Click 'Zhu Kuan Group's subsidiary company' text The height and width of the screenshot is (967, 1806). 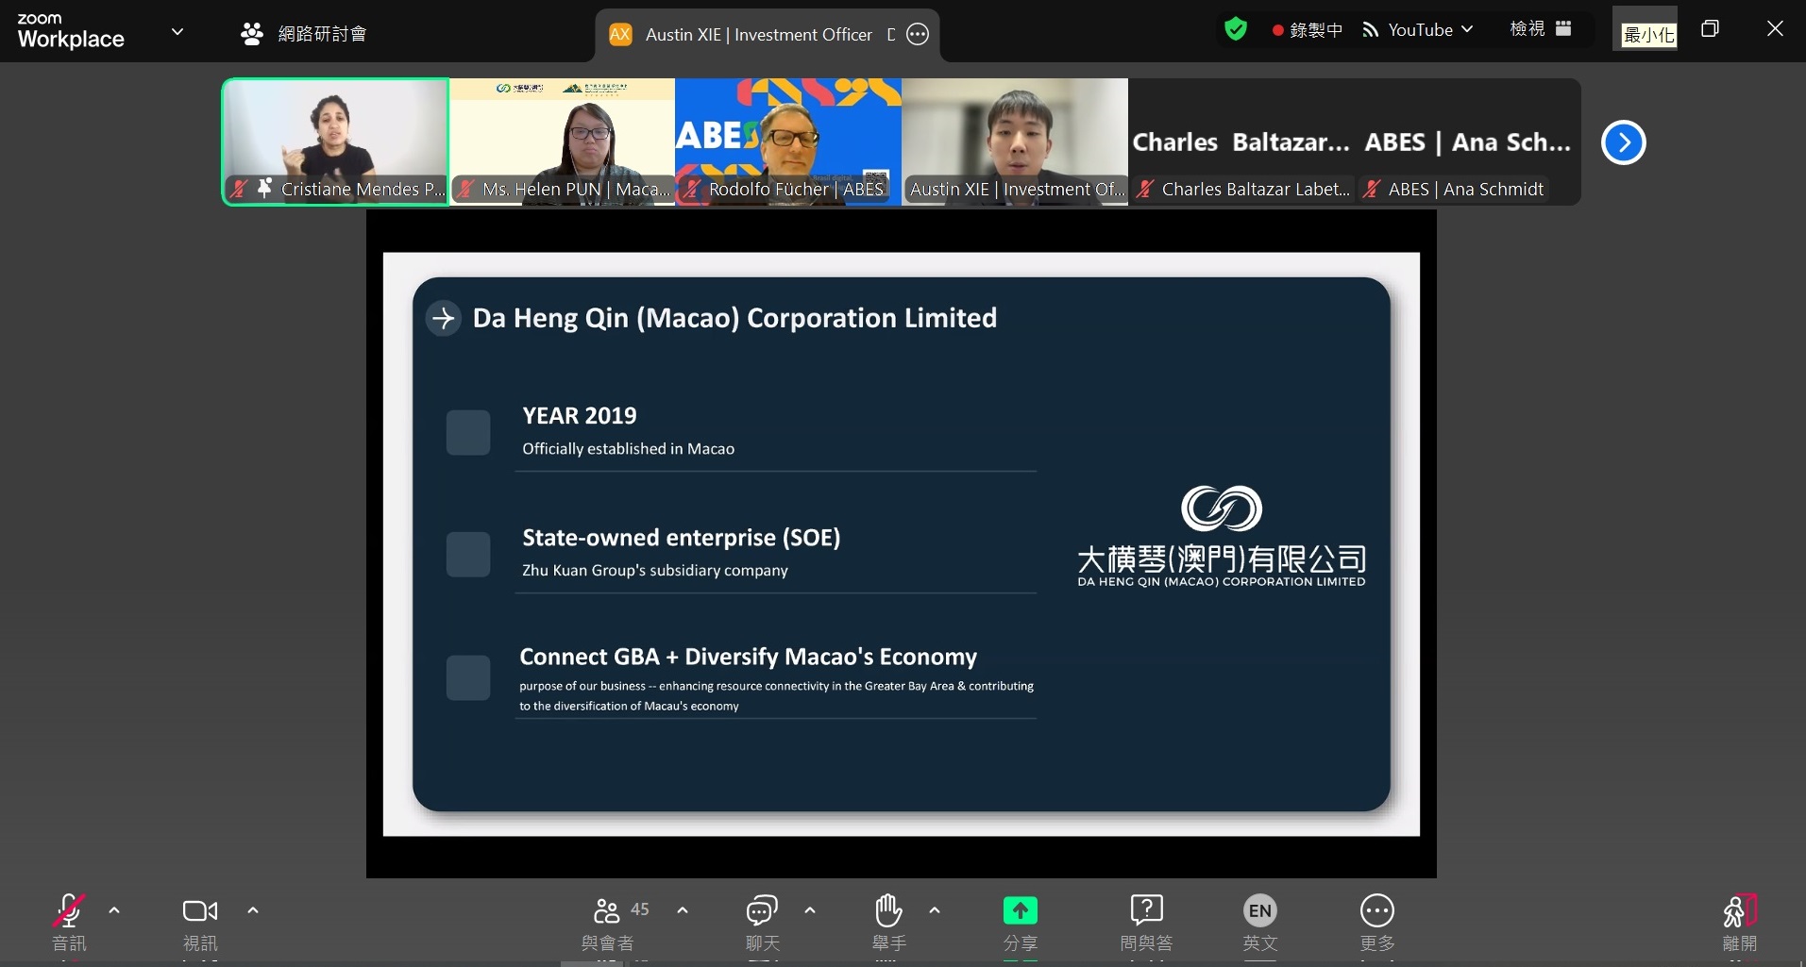tap(655, 571)
